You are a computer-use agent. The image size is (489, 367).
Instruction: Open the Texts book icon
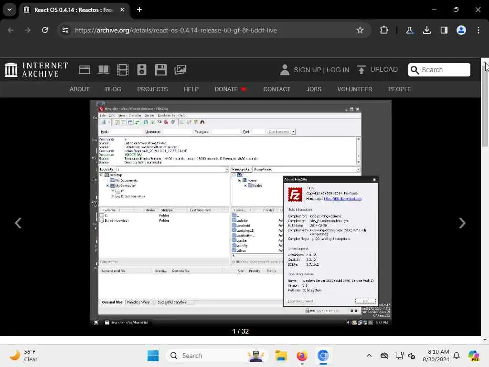point(104,70)
